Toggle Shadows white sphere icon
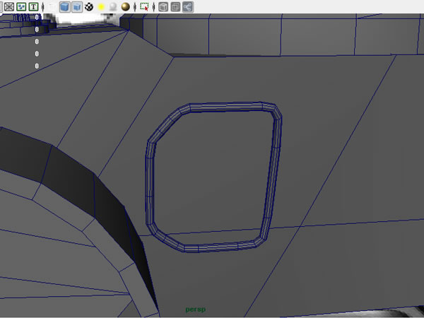 coord(113,7)
